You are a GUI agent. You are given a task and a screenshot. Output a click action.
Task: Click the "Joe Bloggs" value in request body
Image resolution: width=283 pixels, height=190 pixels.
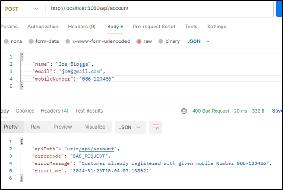[73, 64]
